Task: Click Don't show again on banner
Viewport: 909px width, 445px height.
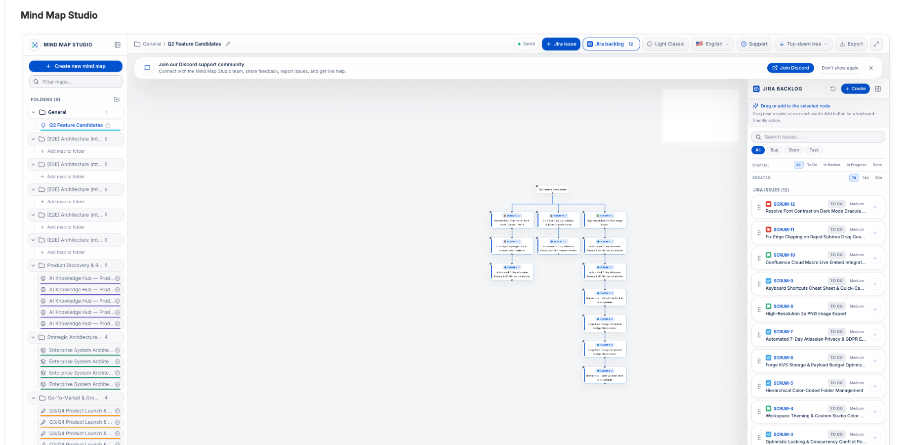Action: (x=840, y=68)
